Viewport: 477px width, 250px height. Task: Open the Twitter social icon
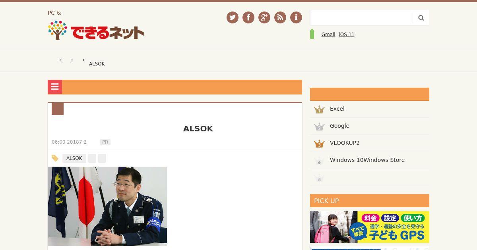point(233,17)
